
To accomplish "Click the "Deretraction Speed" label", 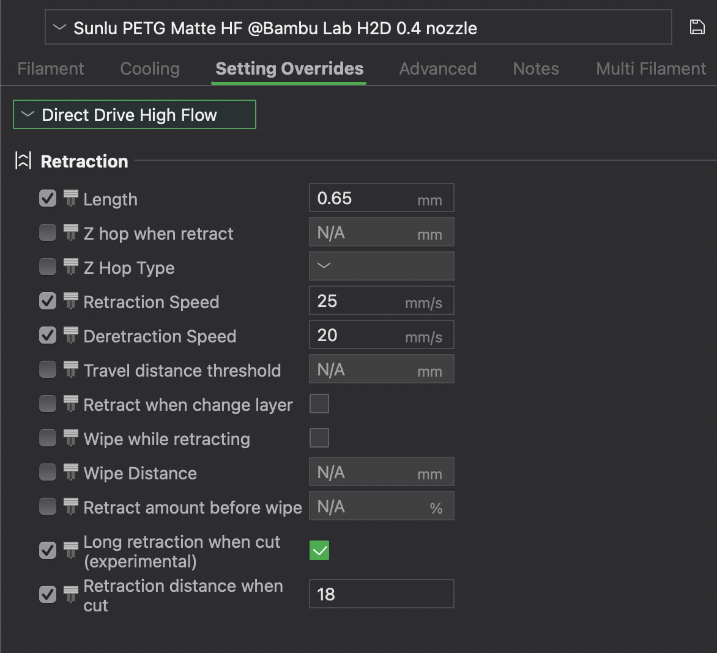I will coord(160,336).
